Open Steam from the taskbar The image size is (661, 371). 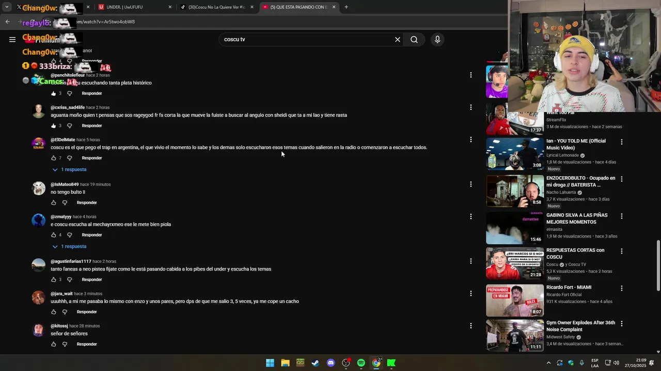[316, 363]
